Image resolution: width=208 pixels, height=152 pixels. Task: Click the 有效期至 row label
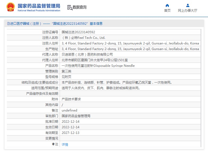point(52,133)
